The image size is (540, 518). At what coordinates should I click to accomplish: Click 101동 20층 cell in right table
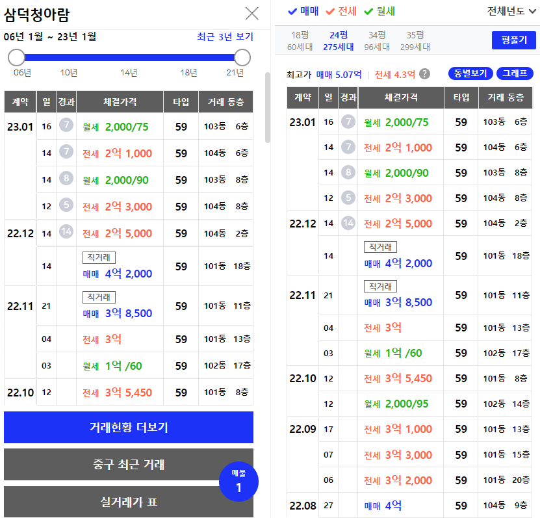point(506,480)
